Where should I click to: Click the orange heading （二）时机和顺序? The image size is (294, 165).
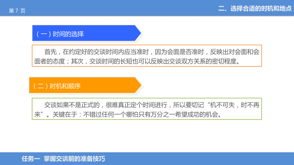pos(85,85)
